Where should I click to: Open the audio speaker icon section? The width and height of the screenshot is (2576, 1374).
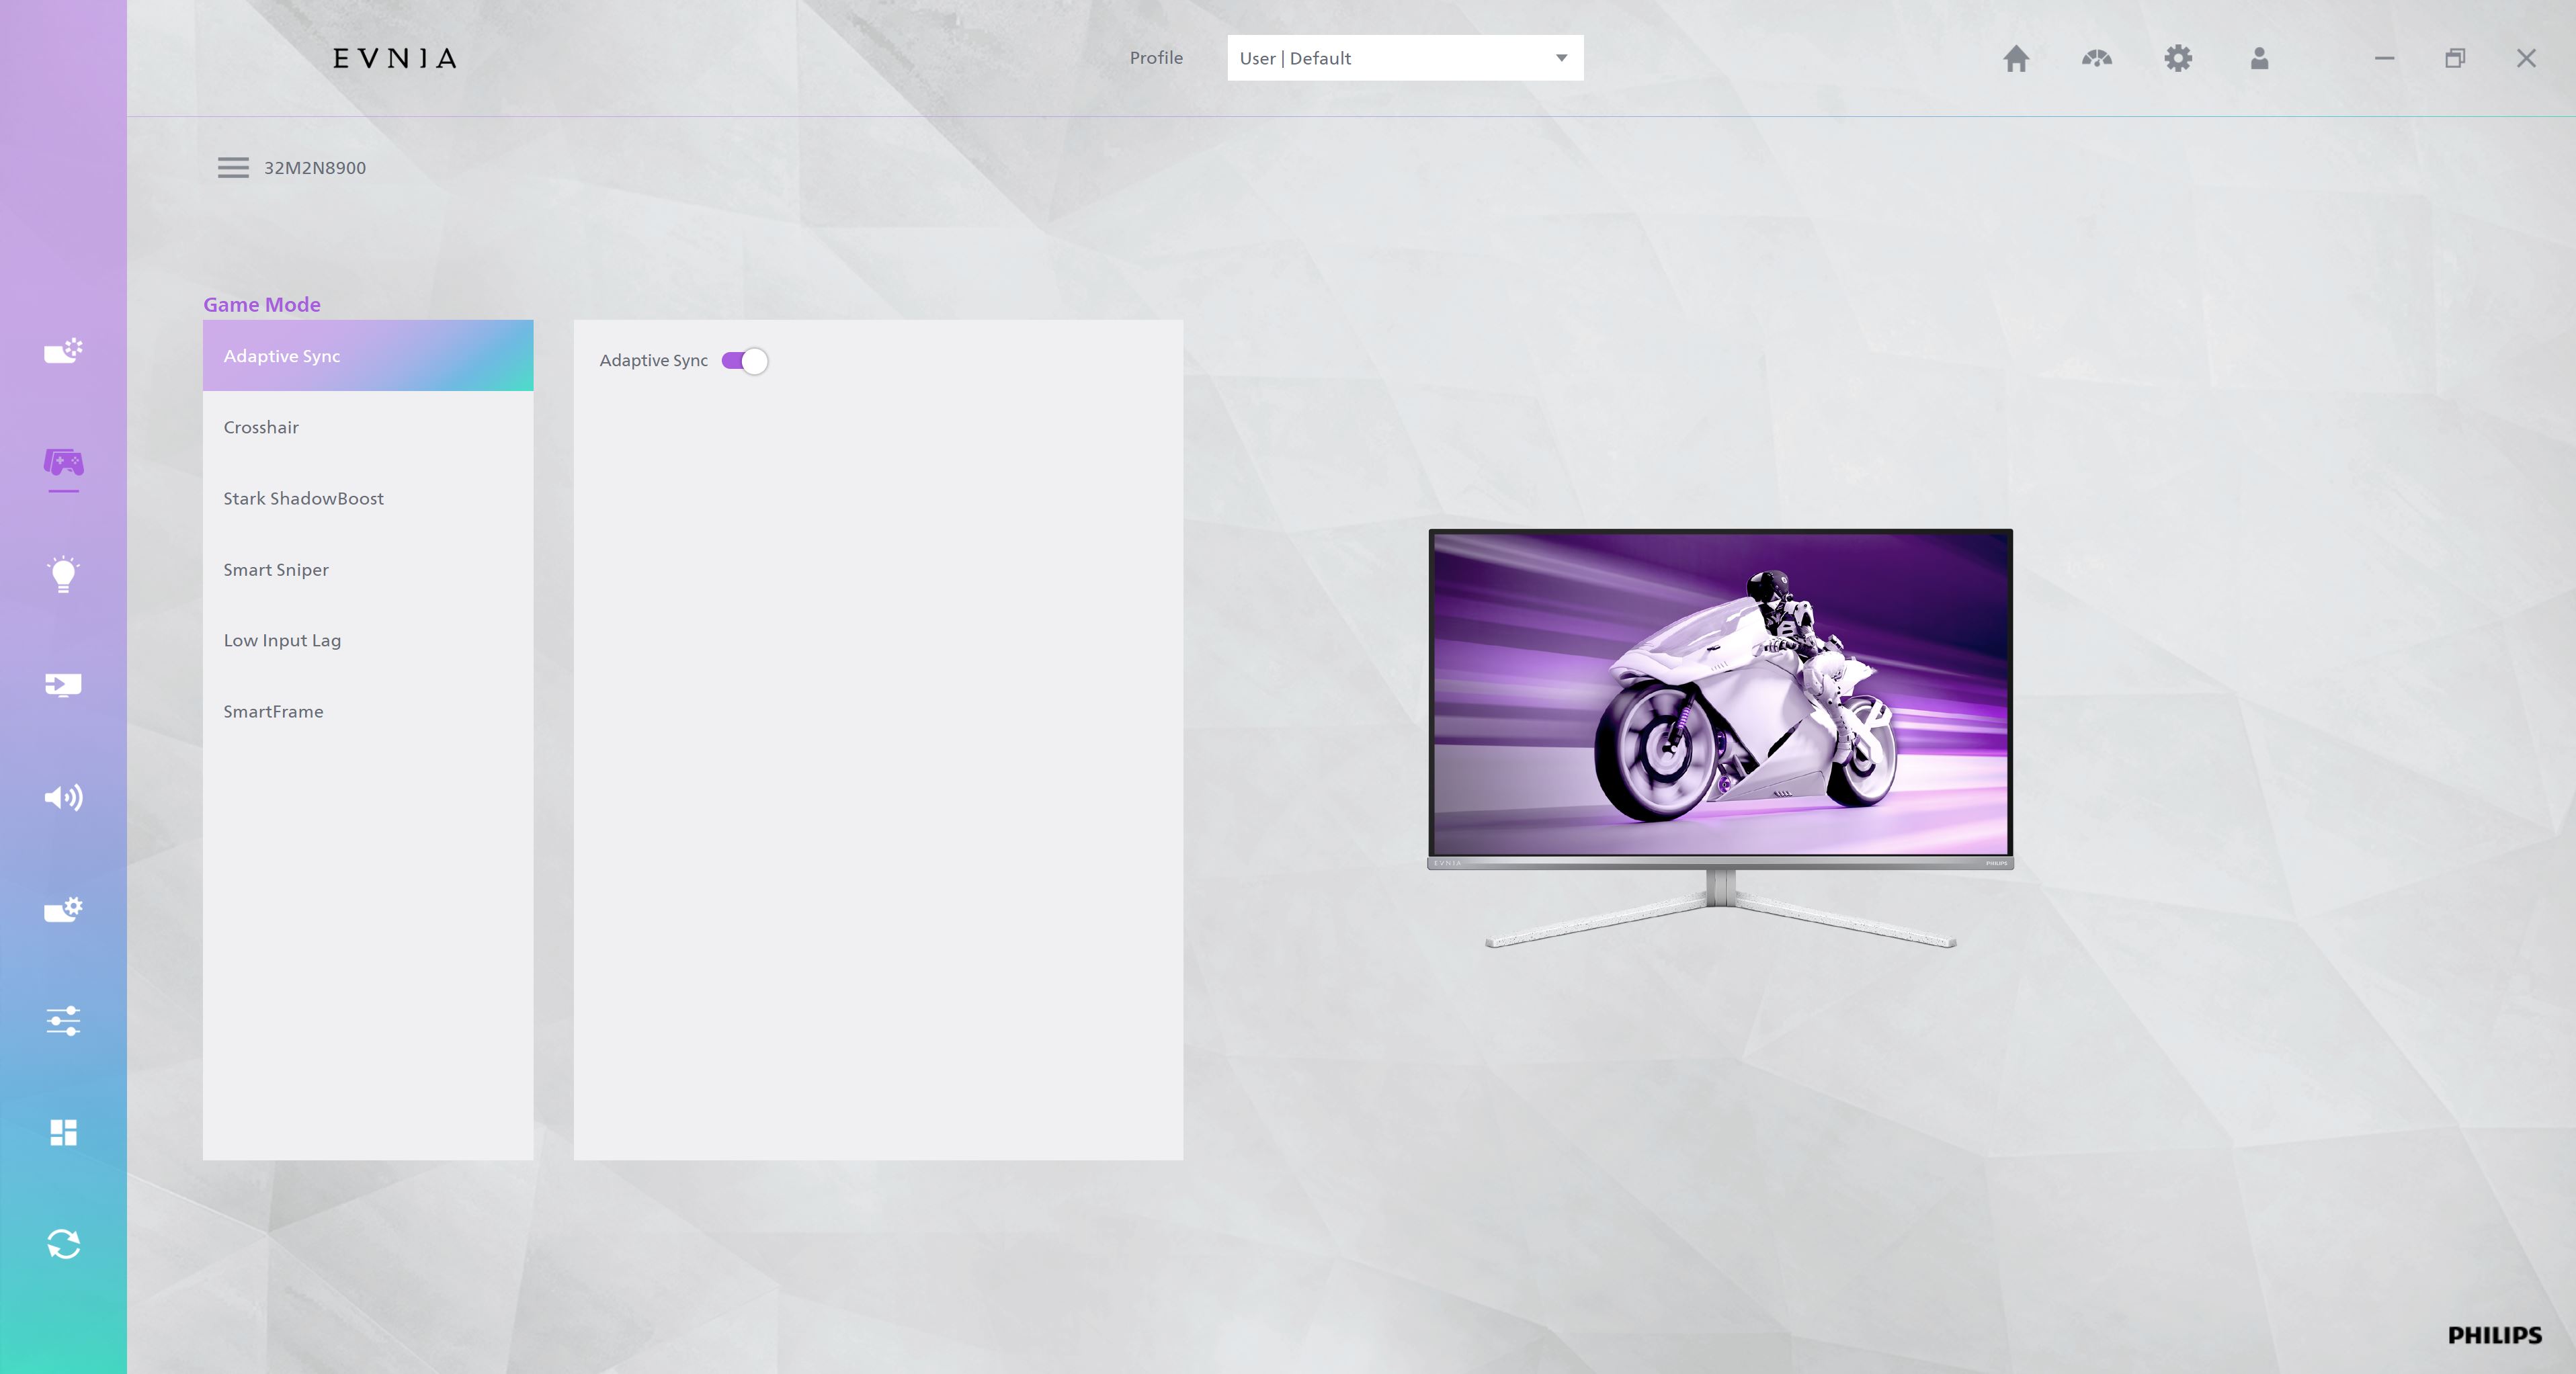pyautogui.click(x=63, y=797)
